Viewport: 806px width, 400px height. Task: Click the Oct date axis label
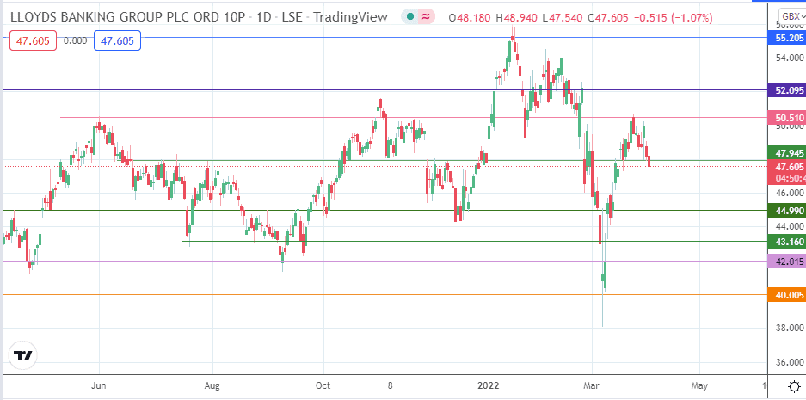pyautogui.click(x=323, y=385)
